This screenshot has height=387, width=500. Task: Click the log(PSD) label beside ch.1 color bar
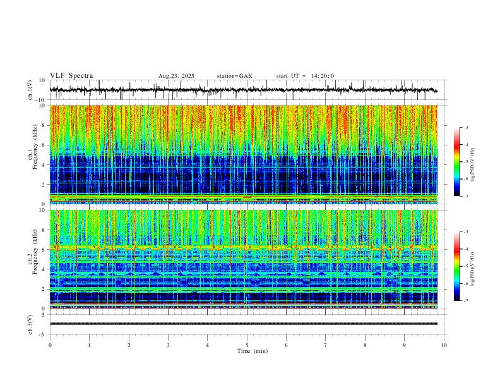coord(472,164)
